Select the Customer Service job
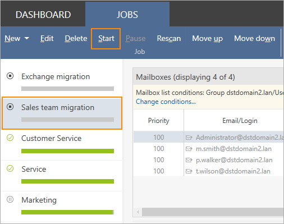This screenshot has height=224, width=284. click(62, 145)
